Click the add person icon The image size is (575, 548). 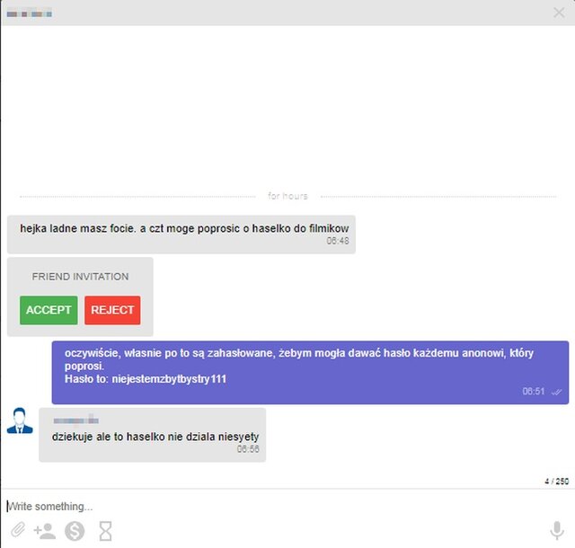[x=44, y=531]
